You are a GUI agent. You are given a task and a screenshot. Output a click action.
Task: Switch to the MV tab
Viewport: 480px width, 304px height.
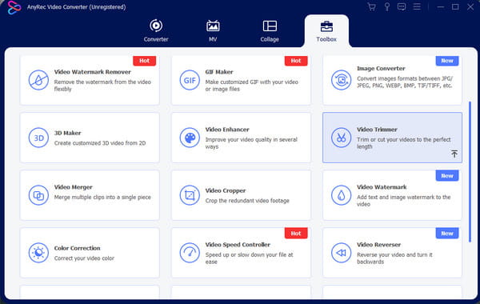213,30
